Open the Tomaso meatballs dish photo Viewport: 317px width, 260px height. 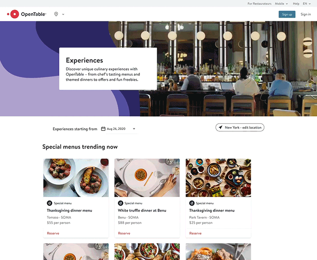click(76, 178)
